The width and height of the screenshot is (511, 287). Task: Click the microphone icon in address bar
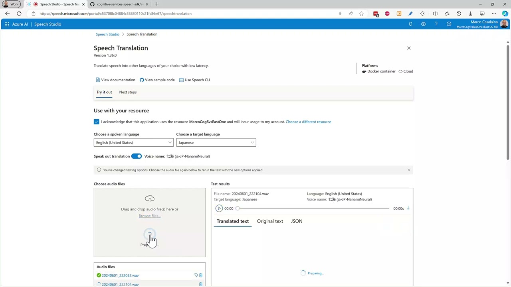point(340,14)
